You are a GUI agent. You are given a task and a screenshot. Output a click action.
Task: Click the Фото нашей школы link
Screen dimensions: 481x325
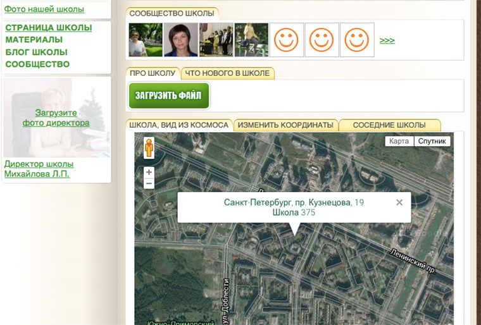[44, 9]
